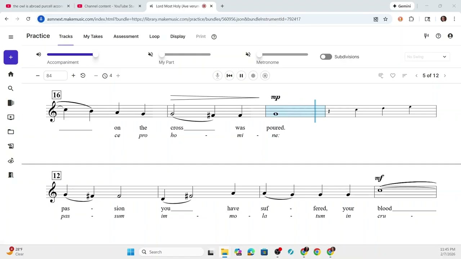Select the Tracks tab
Screen dimensions: 461x259
coord(66,36)
